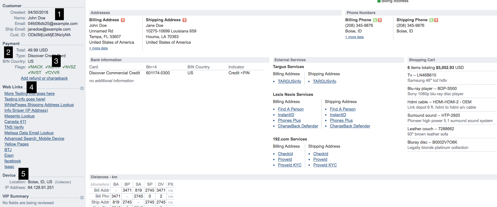Open the BTJ web link
497x207 pixels.
(x=8, y=150)
